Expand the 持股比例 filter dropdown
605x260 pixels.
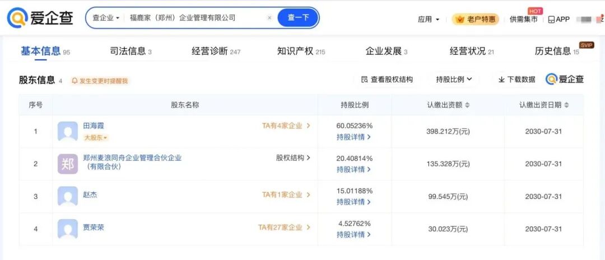(454, 79)
